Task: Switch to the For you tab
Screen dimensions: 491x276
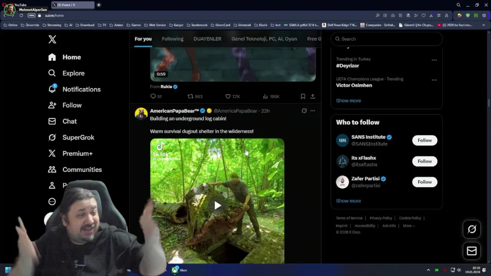Action: (x=143, y=39)
